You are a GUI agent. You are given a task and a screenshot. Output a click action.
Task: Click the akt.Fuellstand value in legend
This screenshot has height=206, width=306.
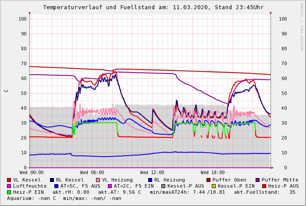(x=292, y=192)
